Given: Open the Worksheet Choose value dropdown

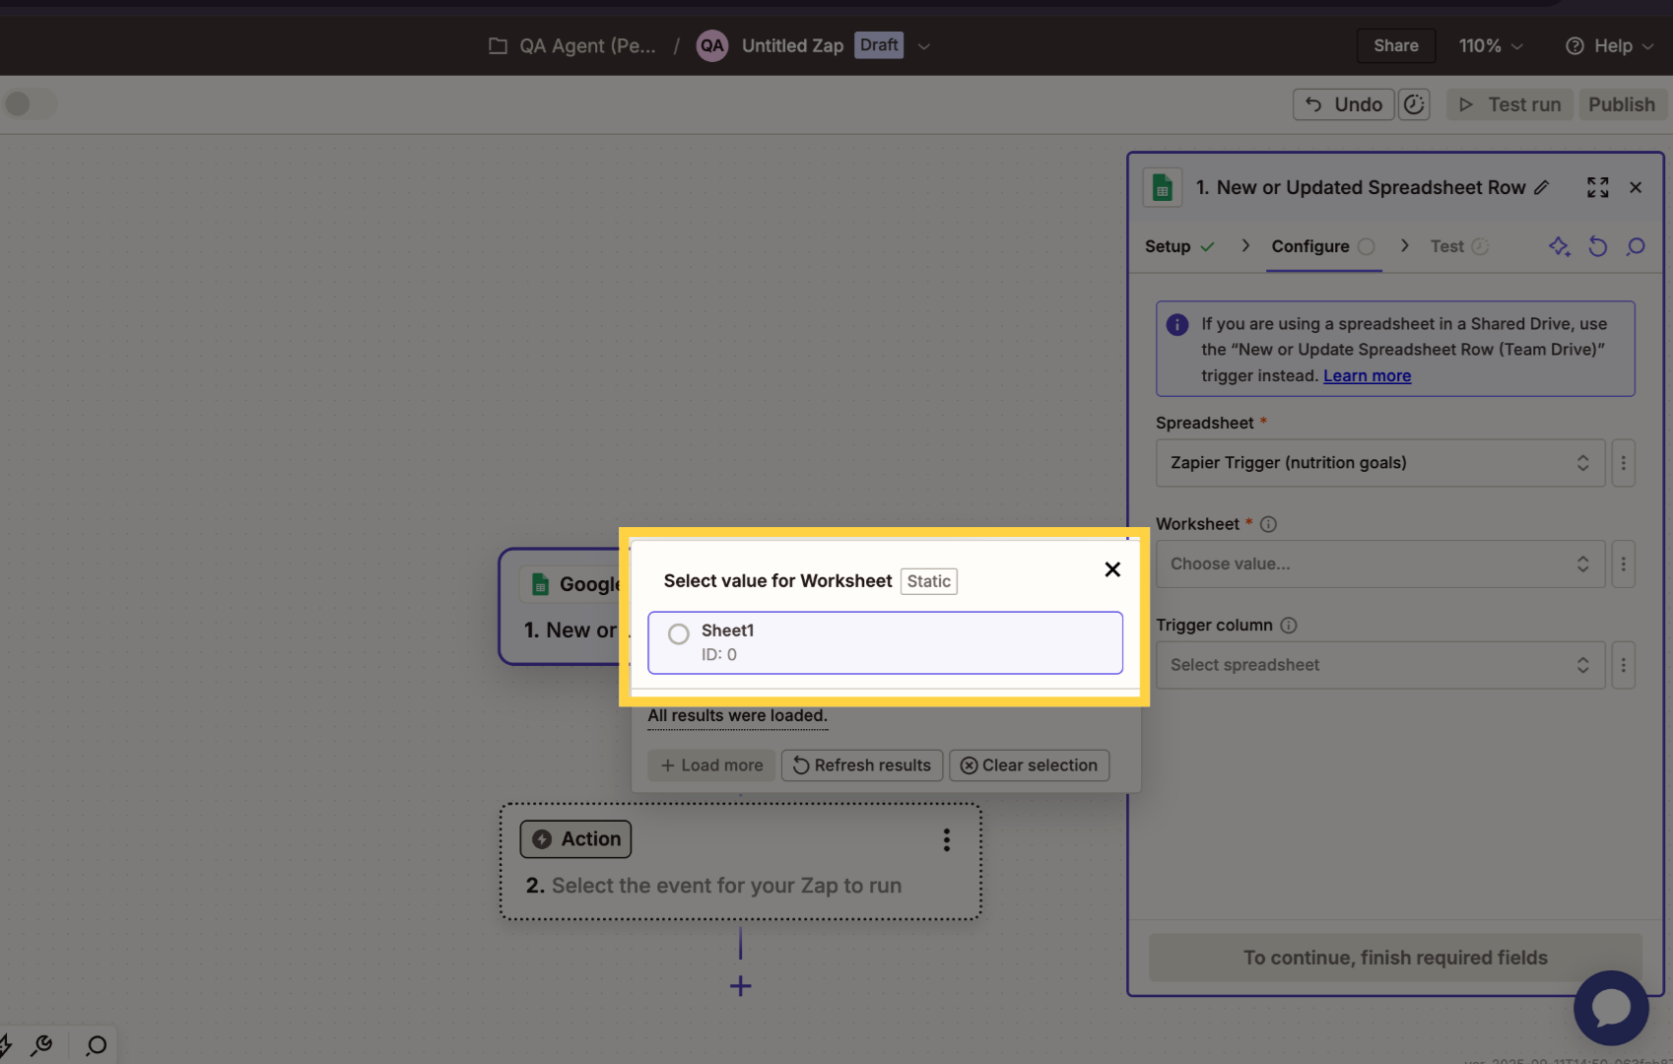Looking at the screenshot, I should tap(1379, 564).
